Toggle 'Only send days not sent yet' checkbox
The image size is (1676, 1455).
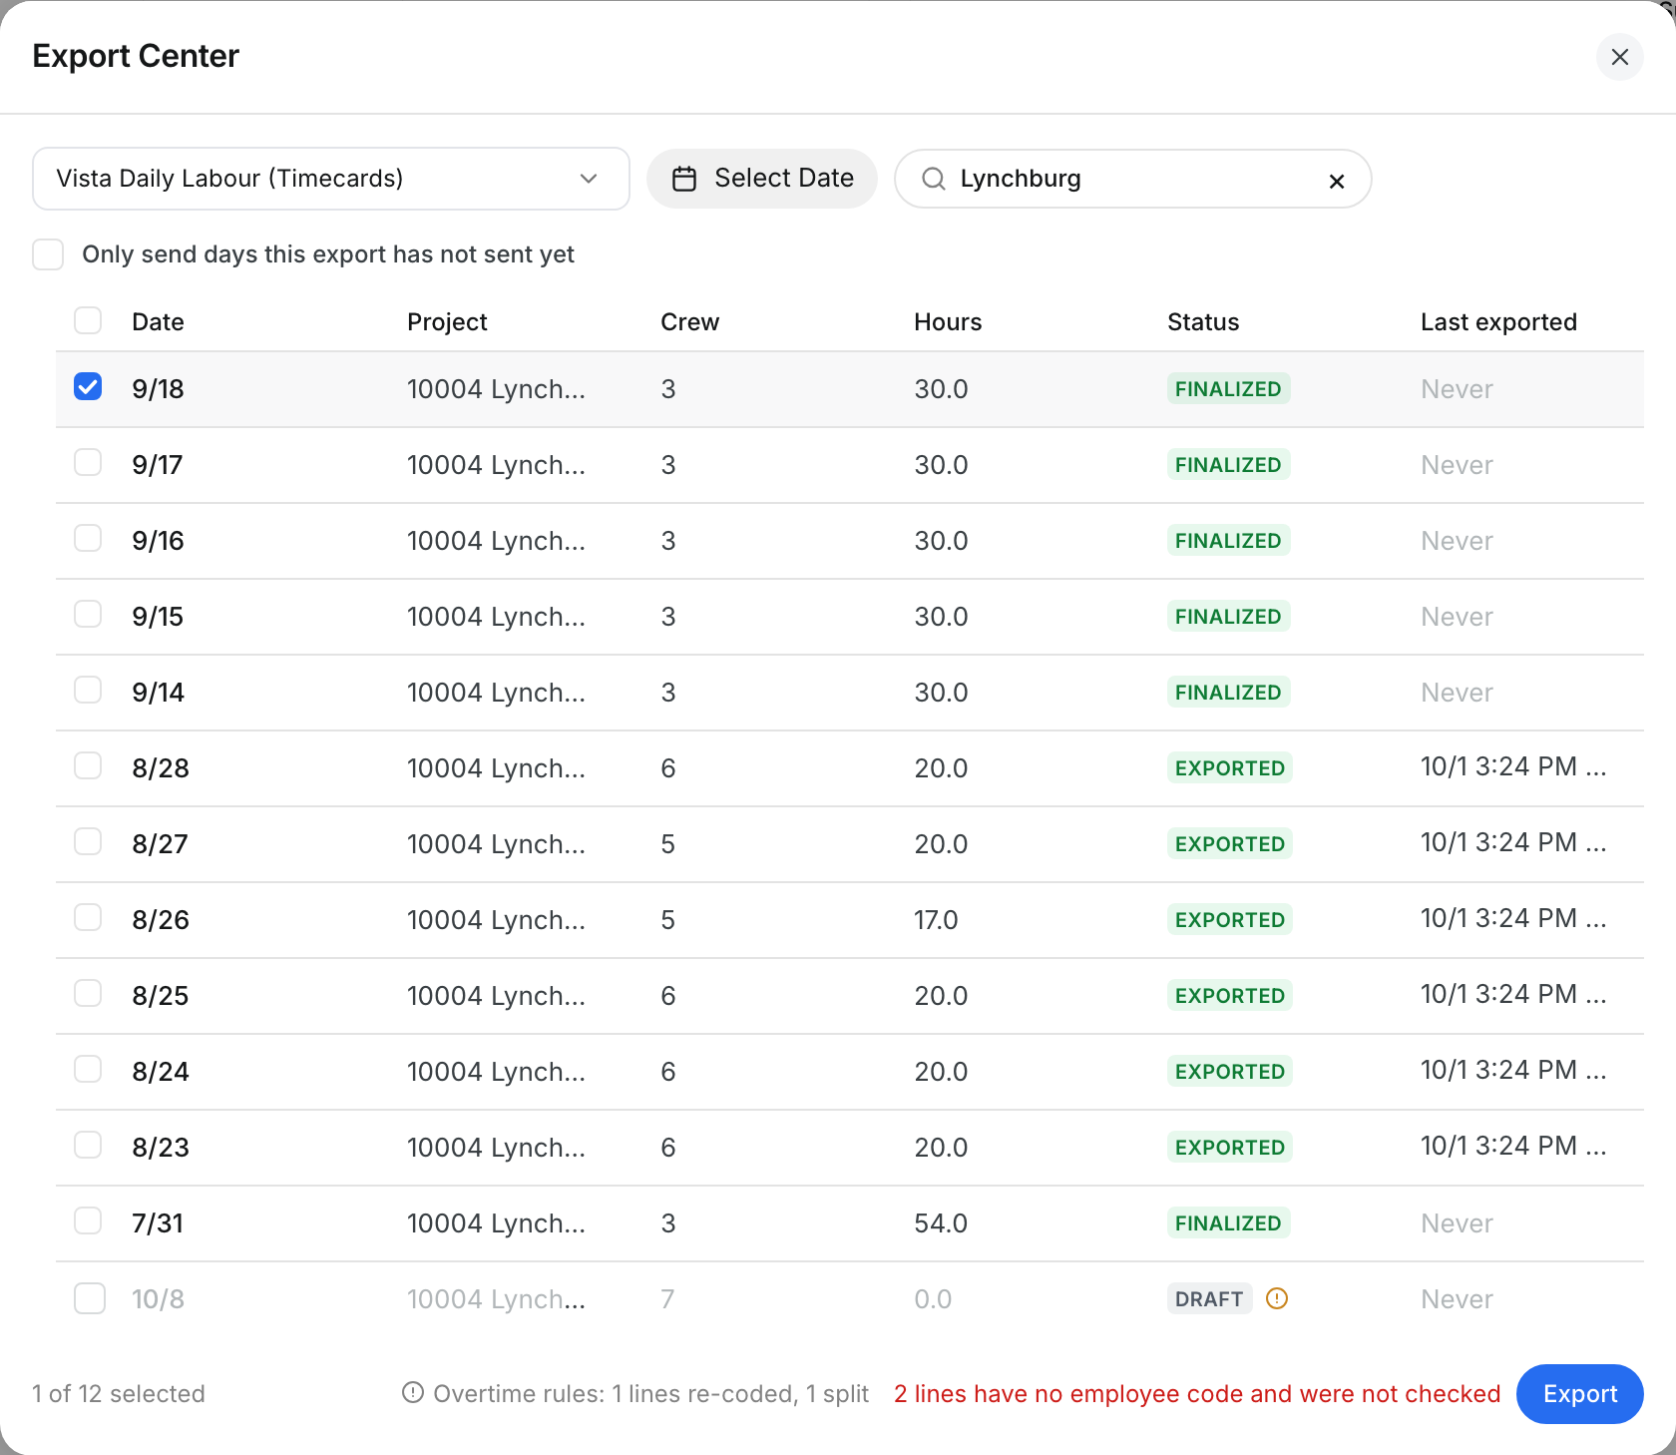pos(48,254)
